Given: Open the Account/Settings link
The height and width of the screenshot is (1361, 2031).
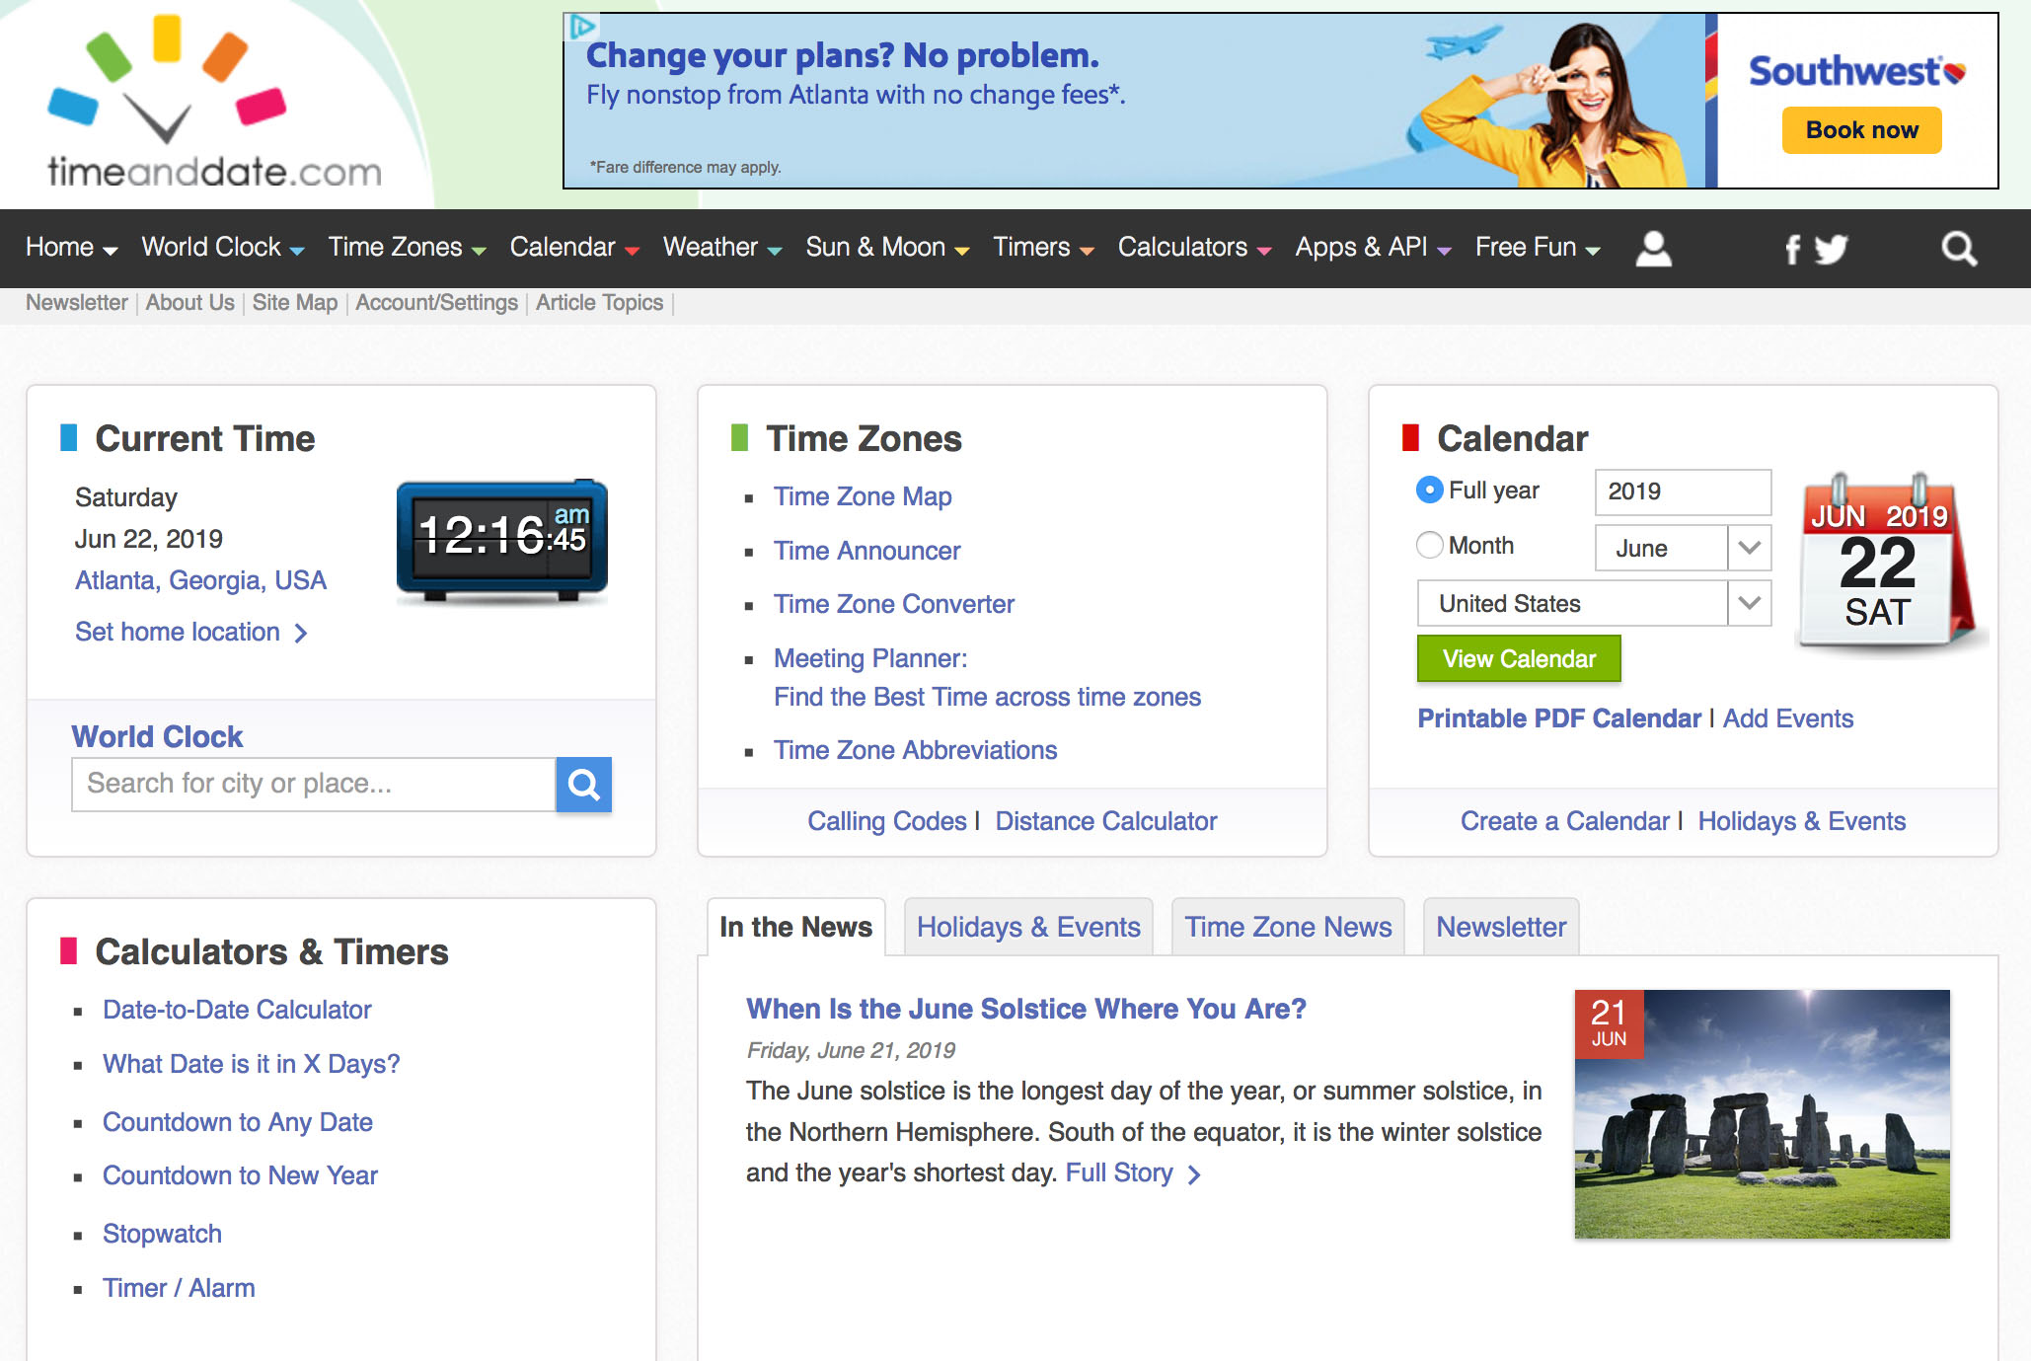Looking at the screenshot, I should point(436,302).
